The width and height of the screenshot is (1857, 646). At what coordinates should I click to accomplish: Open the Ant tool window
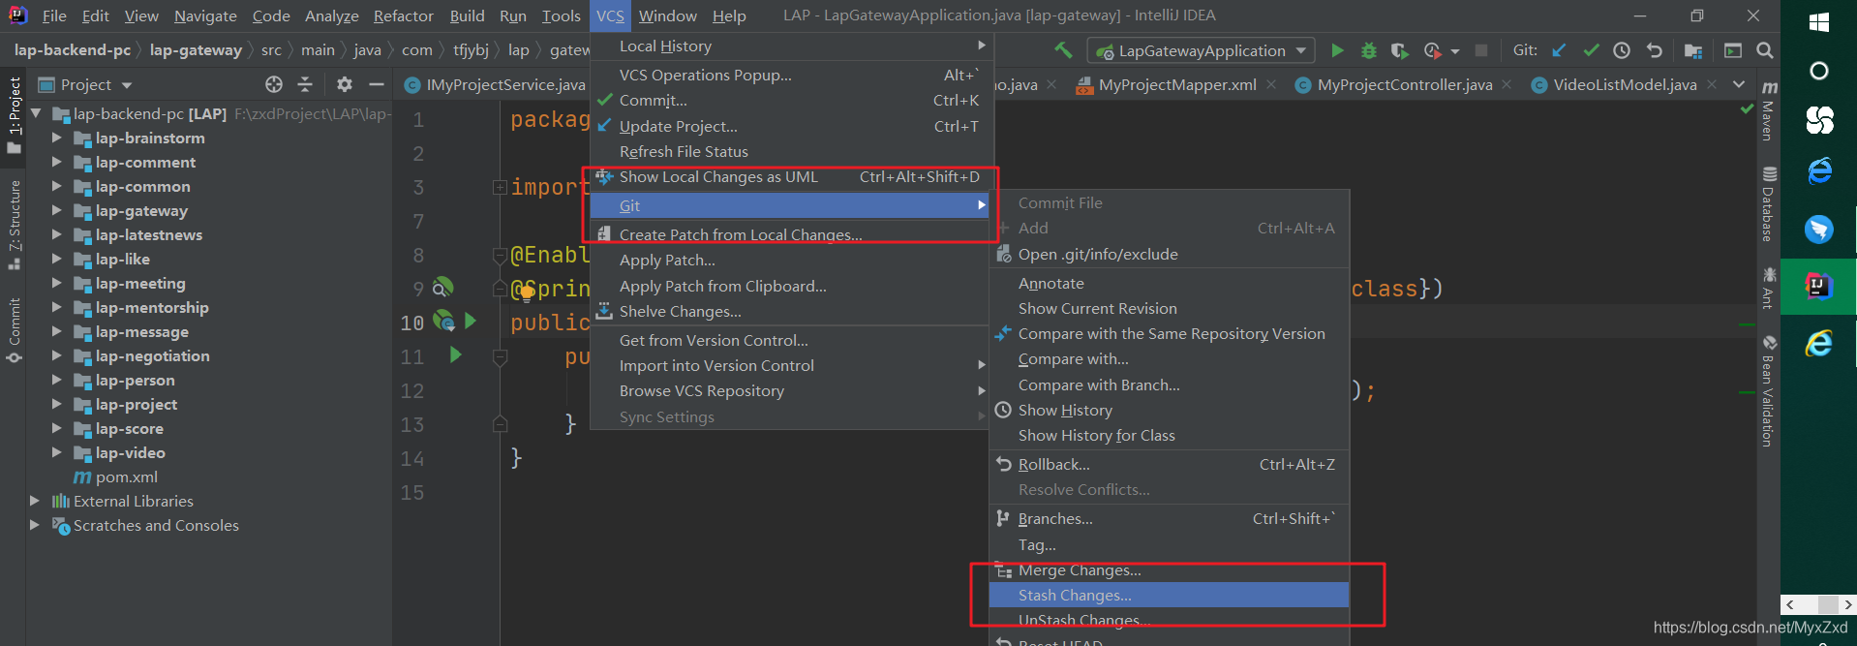1768,289
